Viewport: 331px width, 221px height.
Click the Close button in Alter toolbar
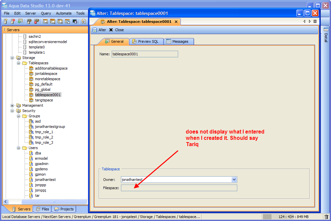click(117, 30)
